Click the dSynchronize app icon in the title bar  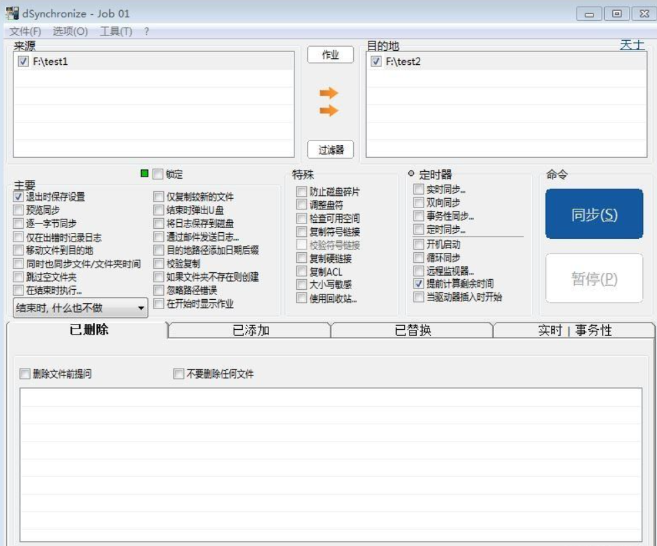[x=12, y=13]
